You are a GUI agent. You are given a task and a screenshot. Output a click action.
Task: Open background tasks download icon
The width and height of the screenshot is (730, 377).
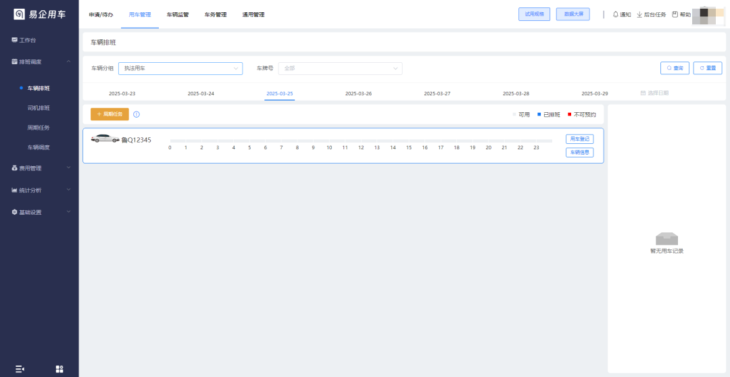click(x=639, y=14)
